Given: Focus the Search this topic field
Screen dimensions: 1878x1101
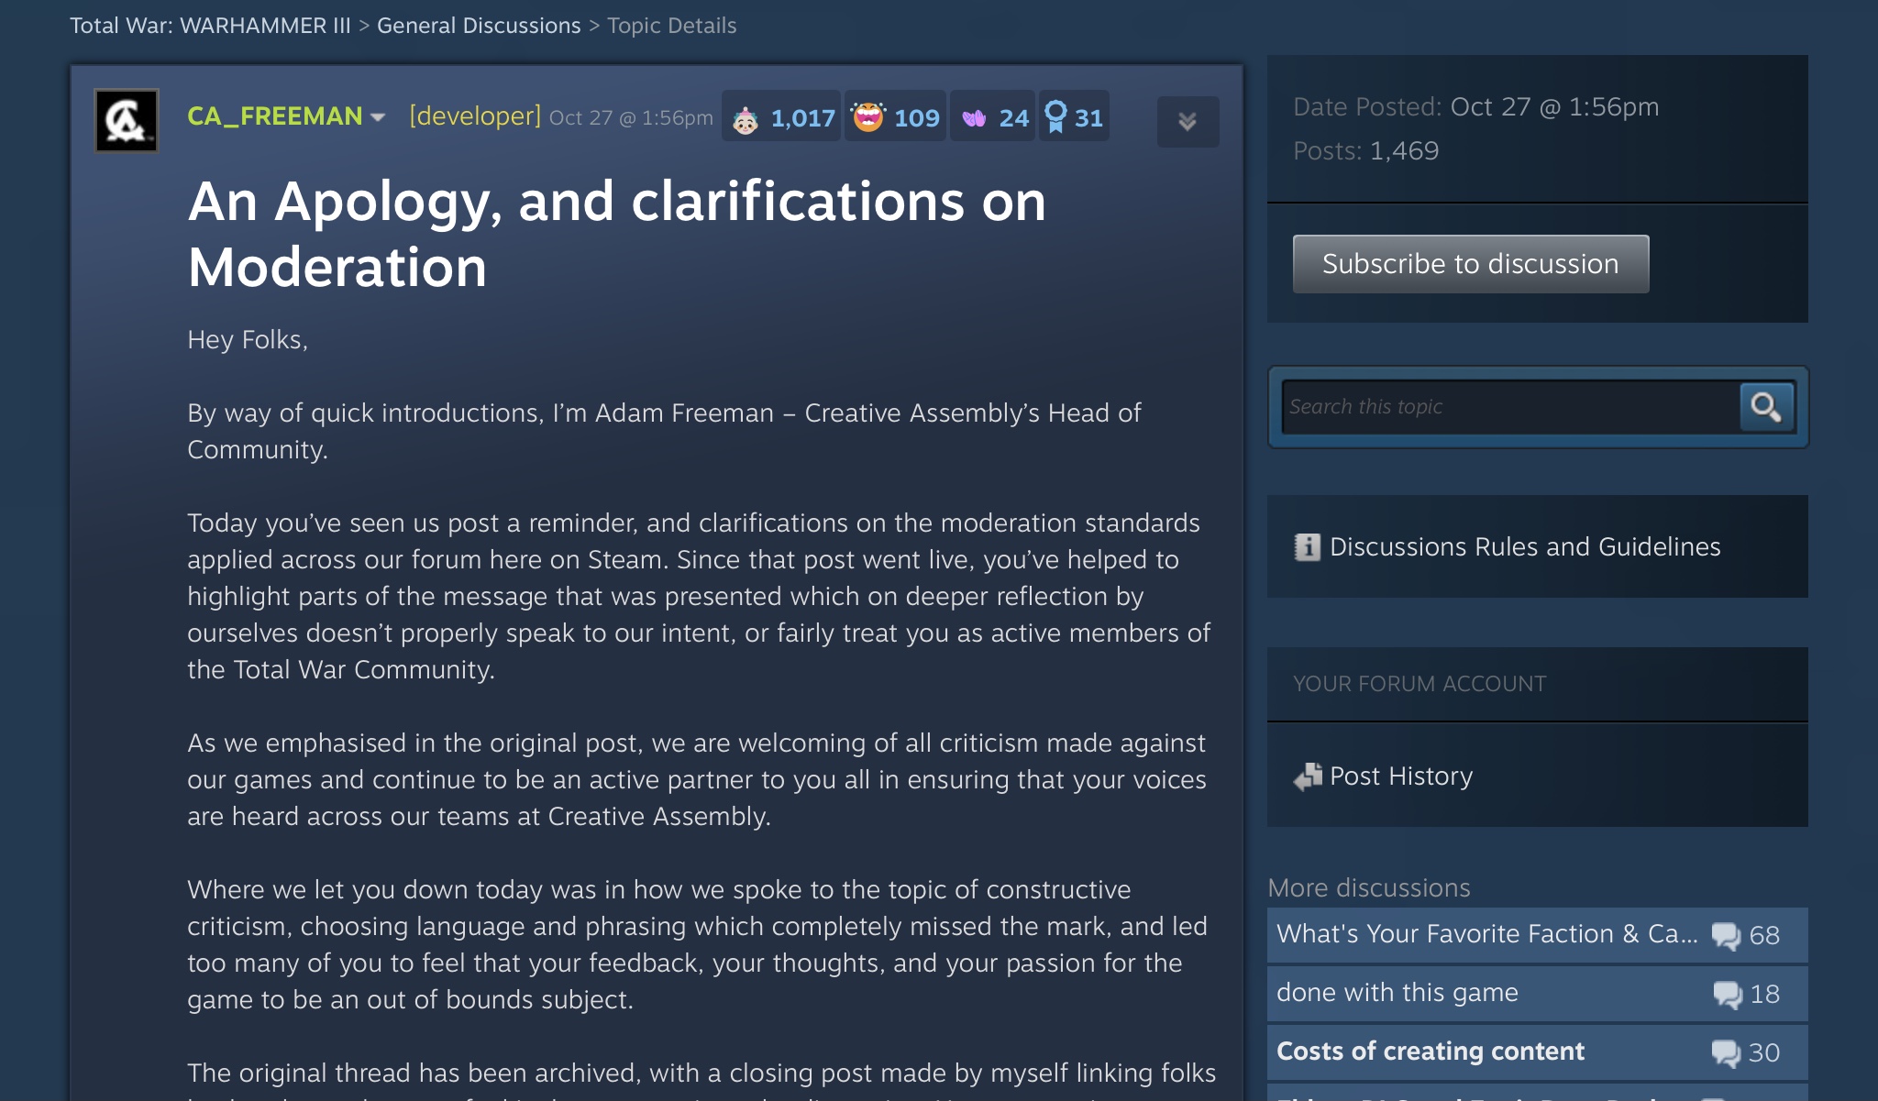Looking at the screenshot, I should (x=1510, y=407).
